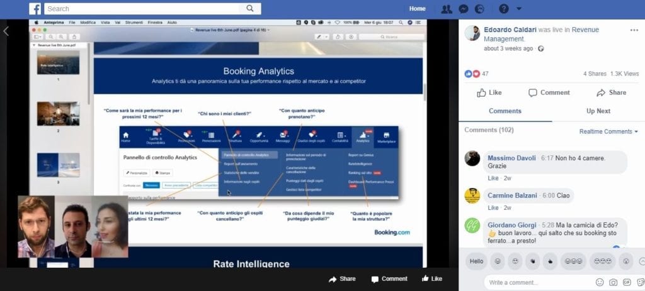Image resolution: width=645 pixels, height=291 pixels.
Task: Open Massimo Davoli's profile link
Action: (x=511, y=158)
